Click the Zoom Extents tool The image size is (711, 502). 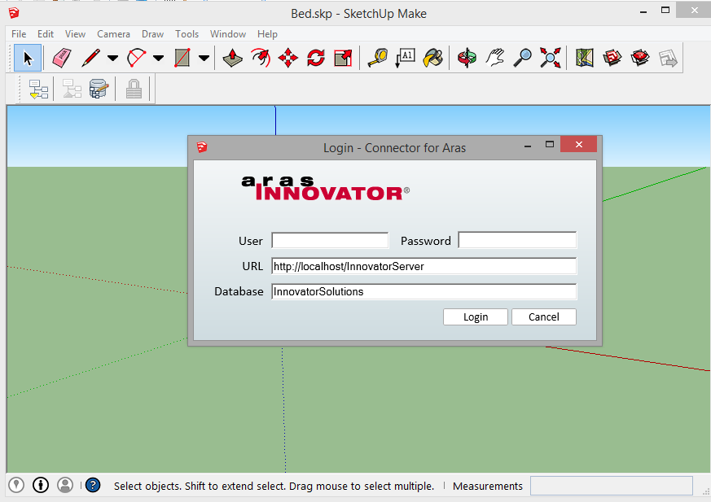tap(551, 58)
